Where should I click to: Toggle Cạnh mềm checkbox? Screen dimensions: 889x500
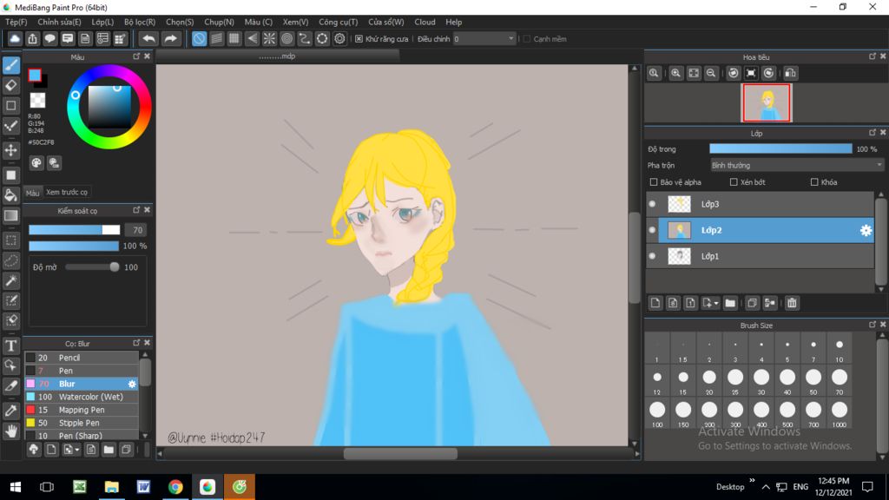point(527,39)
